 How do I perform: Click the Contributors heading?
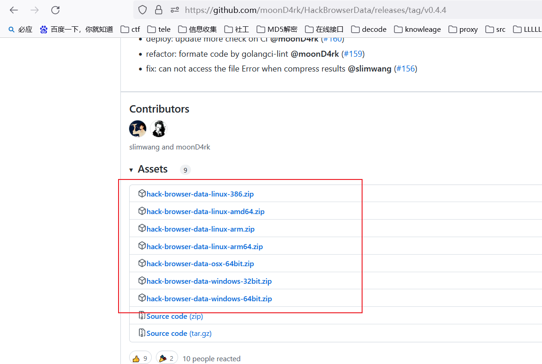tap(159, 109)
